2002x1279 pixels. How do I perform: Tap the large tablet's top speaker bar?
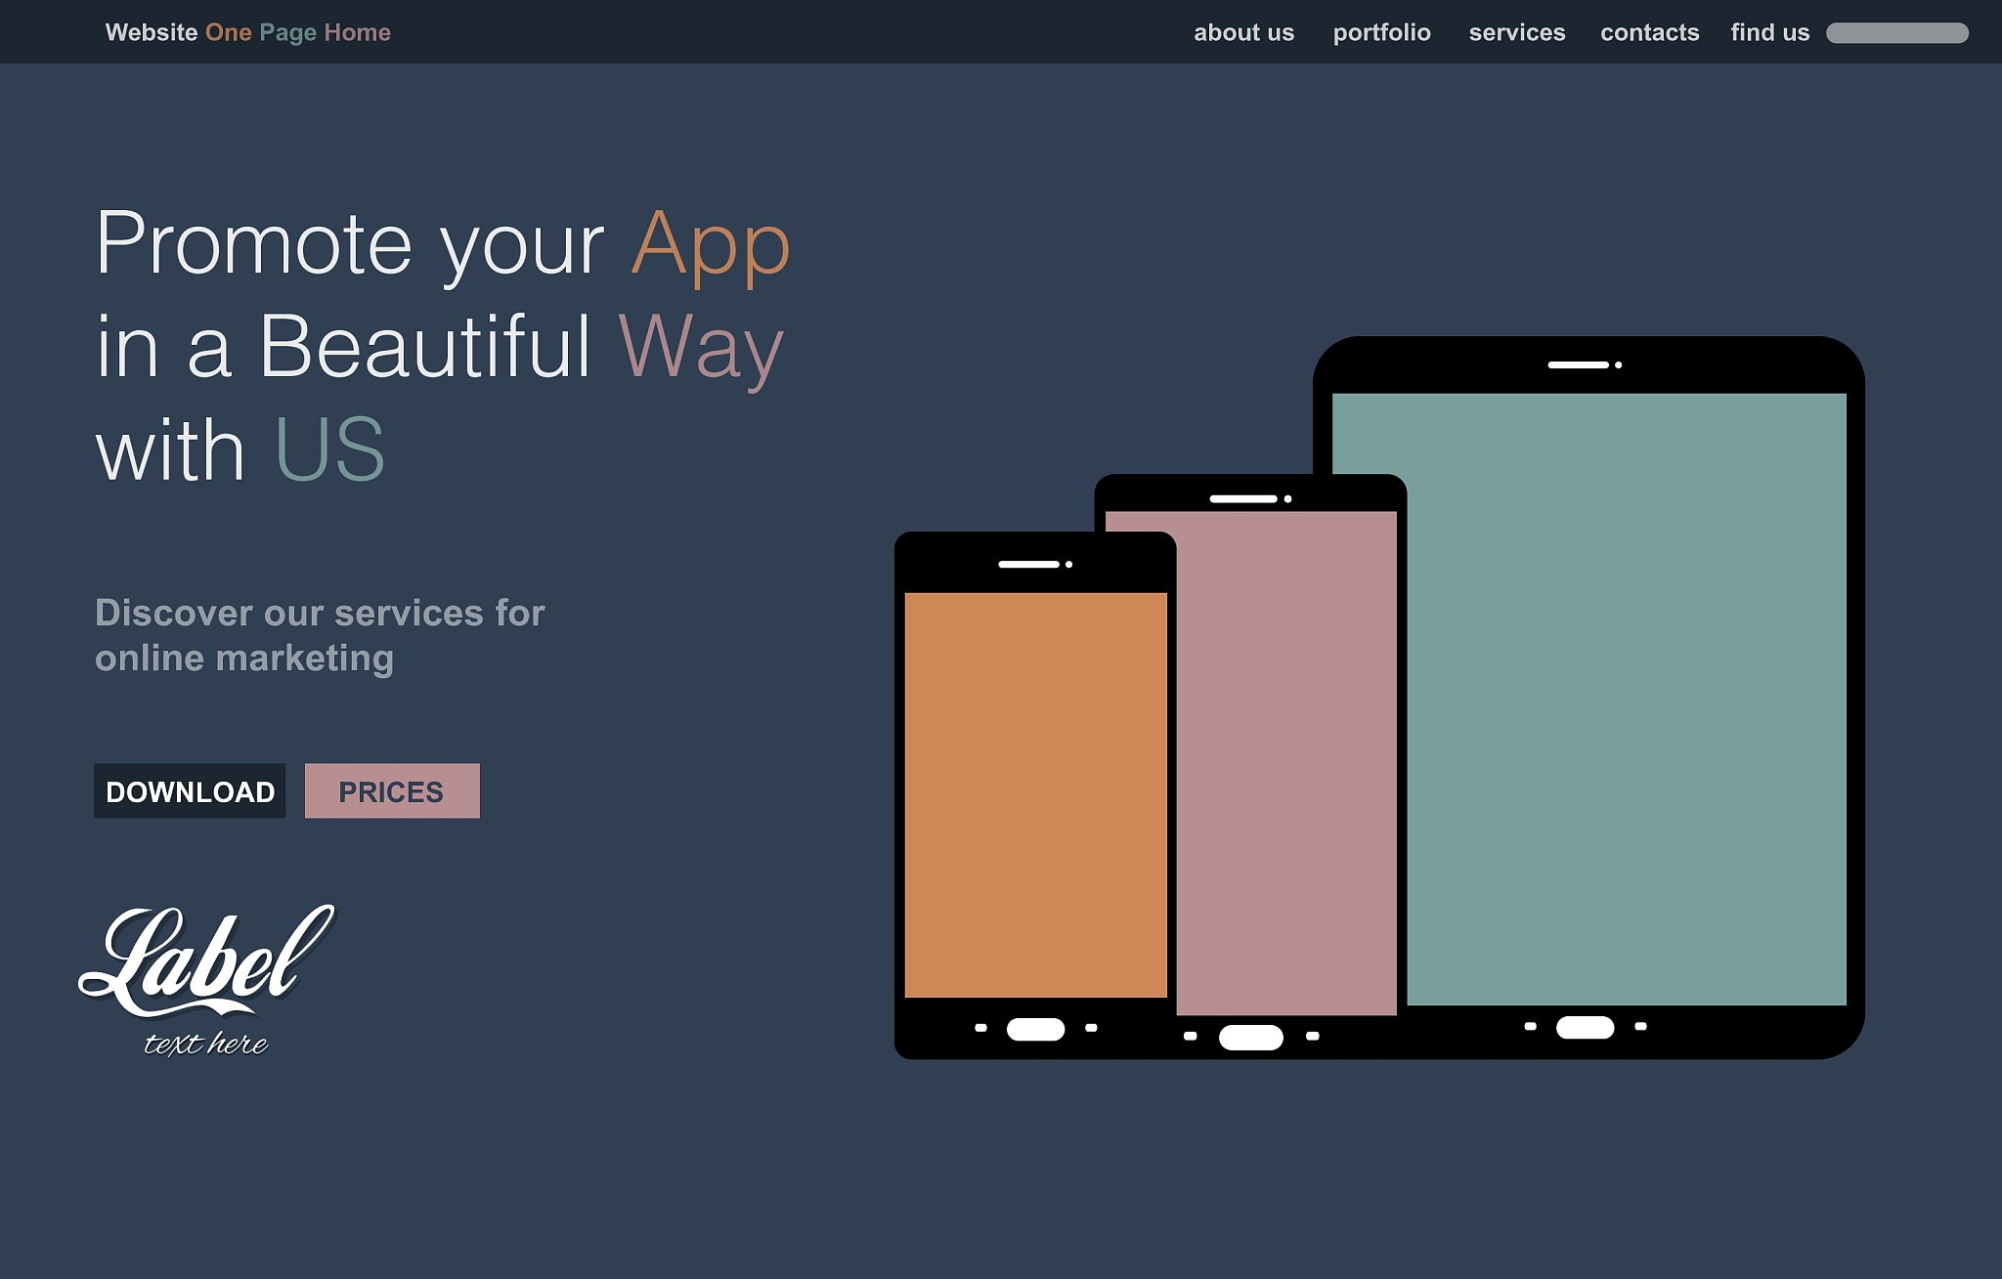1578,364
